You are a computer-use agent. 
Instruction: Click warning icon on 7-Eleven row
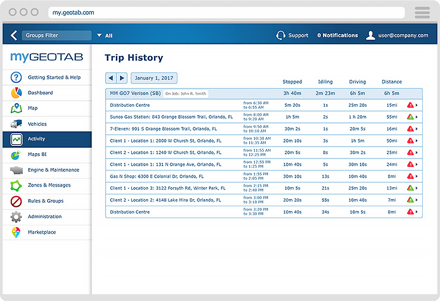pos(410,129)
